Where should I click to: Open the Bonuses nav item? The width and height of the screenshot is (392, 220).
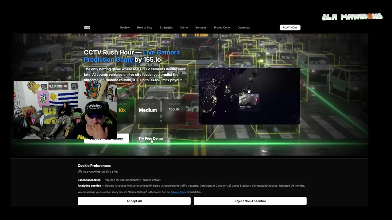201,28
